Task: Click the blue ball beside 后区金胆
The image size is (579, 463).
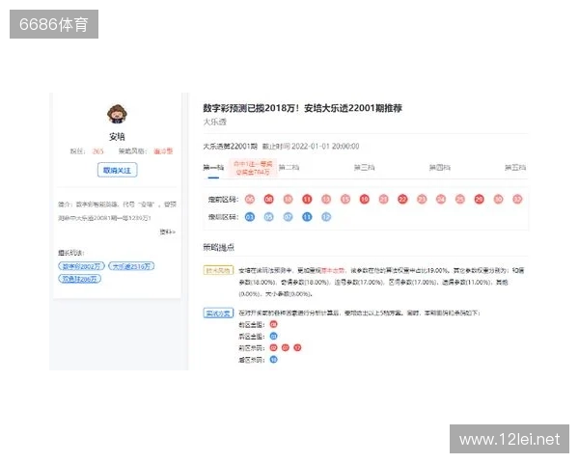Action: point(274,337)
